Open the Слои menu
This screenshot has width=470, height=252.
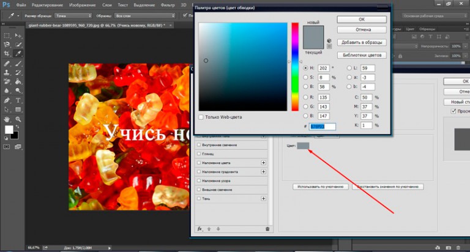tap(106, 5)
